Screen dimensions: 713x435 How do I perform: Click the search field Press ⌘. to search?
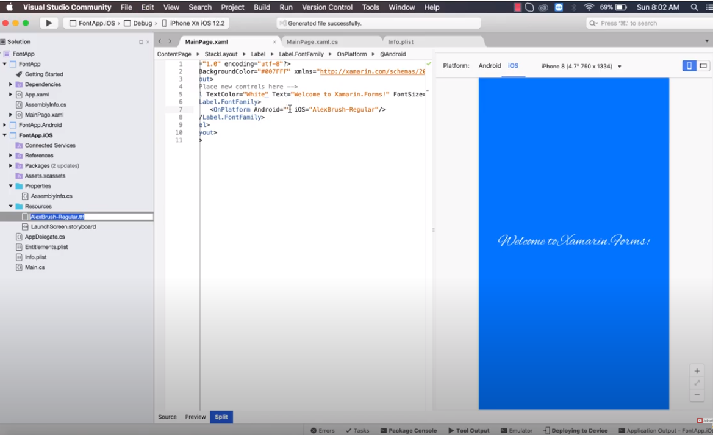click(x=650, y=23)
